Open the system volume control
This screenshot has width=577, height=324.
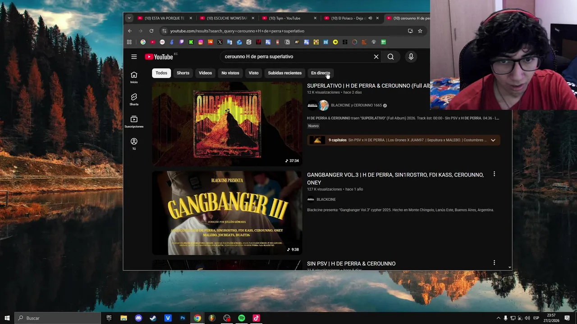(x=527, y=318)
